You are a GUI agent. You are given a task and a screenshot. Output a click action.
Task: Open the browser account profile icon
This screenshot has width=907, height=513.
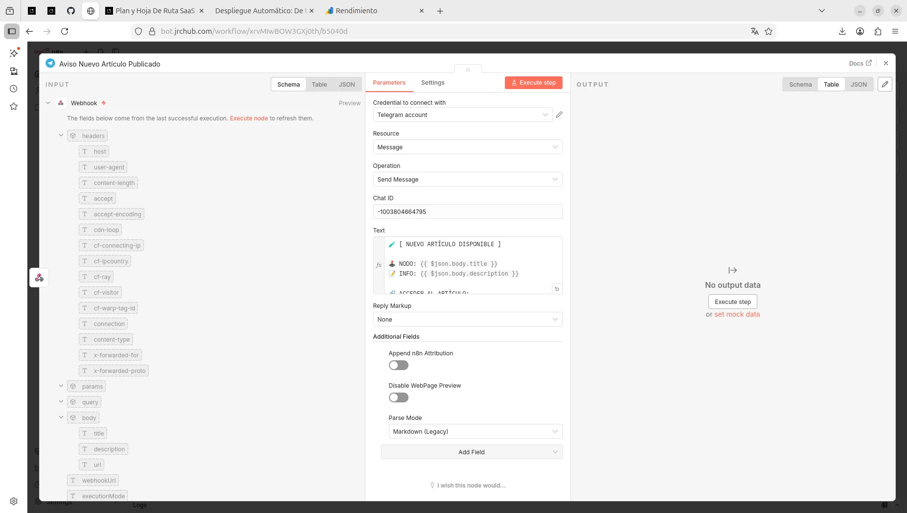tap(860, 31)
